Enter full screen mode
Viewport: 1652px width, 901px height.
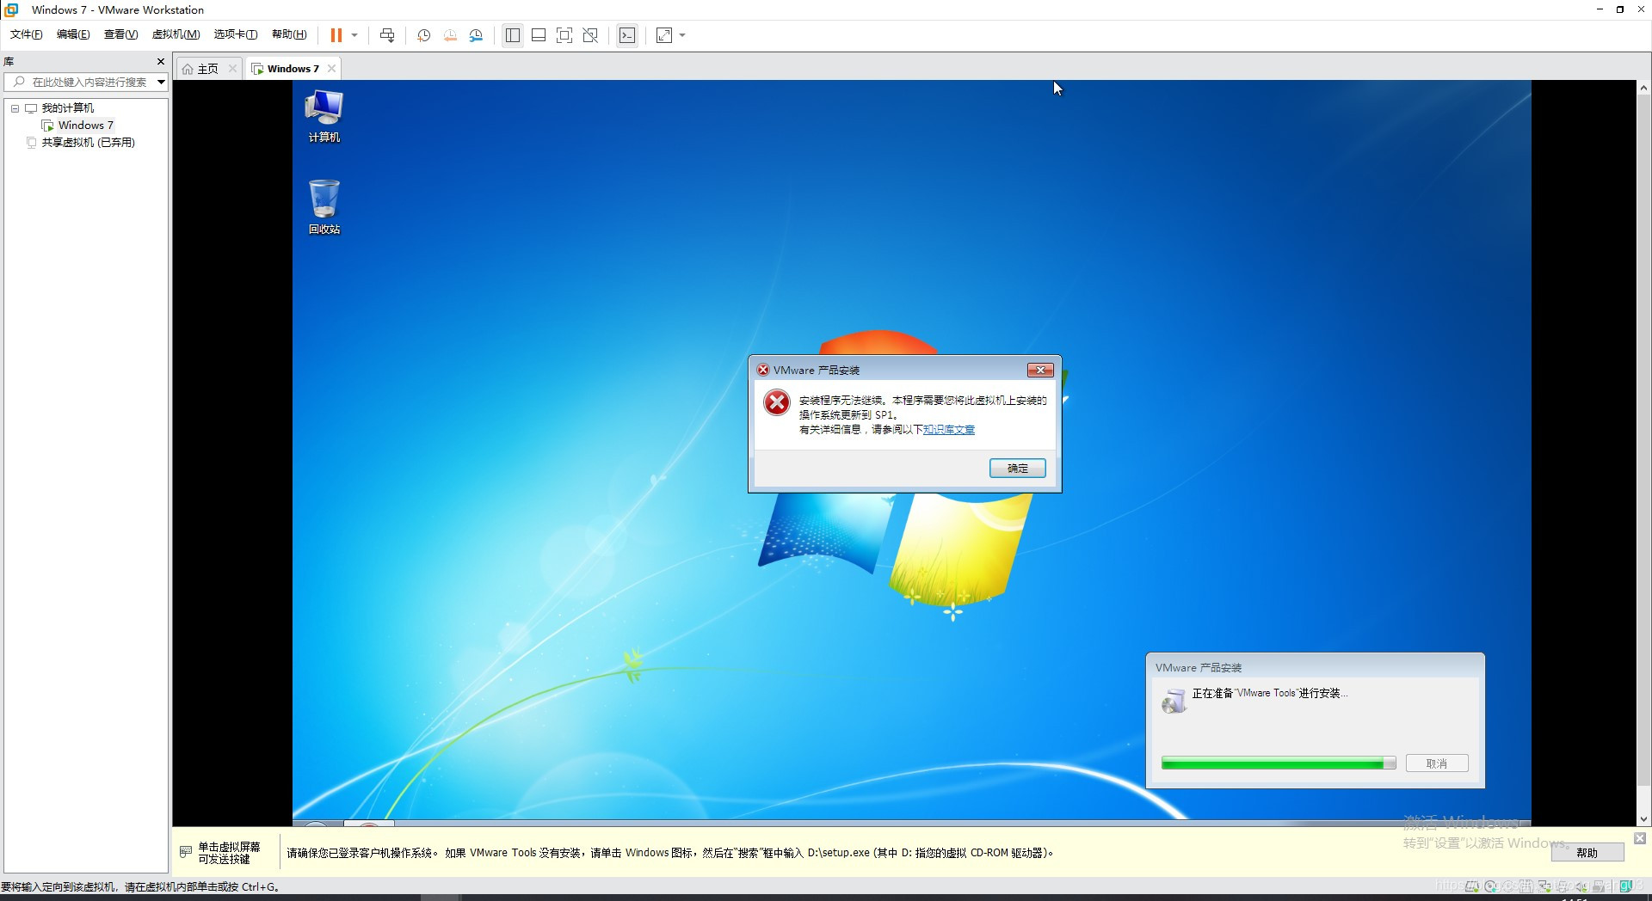tap(564, 35)
